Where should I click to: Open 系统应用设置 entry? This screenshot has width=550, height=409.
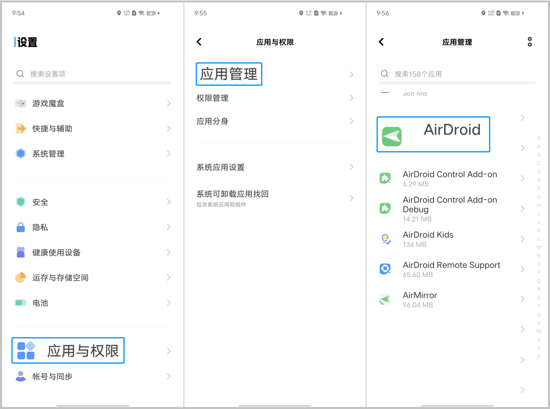275,167
